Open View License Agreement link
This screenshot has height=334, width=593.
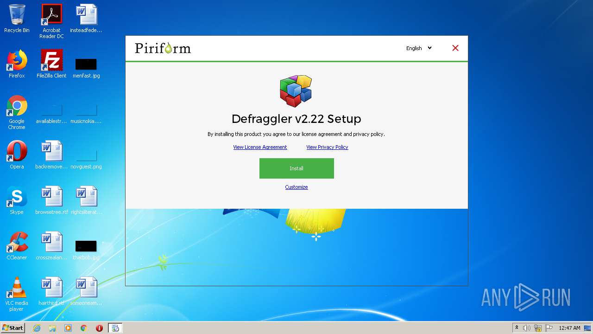(260, 147)
